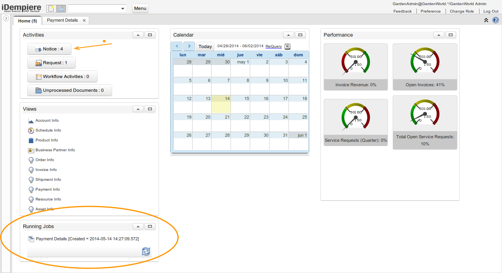502x273 pixels.
Task: Collapse the header with double chevron
Action: click(x=486, y=20)
